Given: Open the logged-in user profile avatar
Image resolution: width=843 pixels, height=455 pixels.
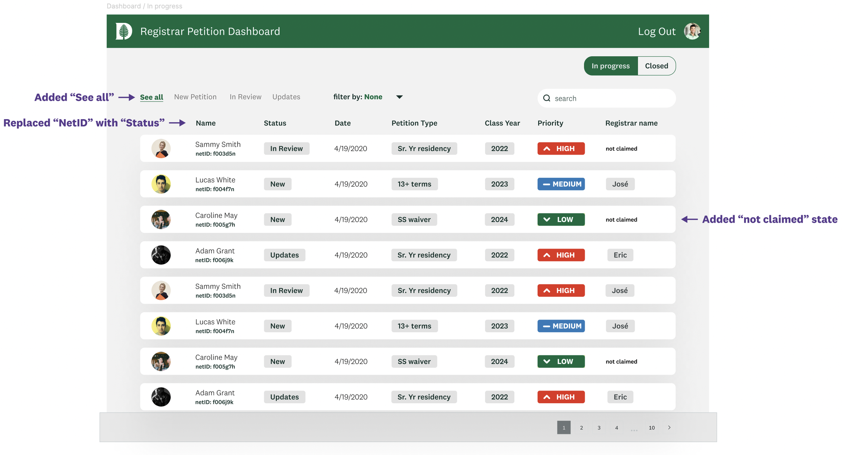Looking at the screenshot, I should (692, 31).
